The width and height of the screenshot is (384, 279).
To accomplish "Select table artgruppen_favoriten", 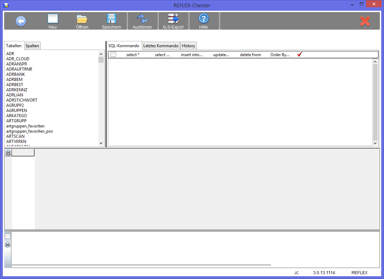I will click(26, 126).
